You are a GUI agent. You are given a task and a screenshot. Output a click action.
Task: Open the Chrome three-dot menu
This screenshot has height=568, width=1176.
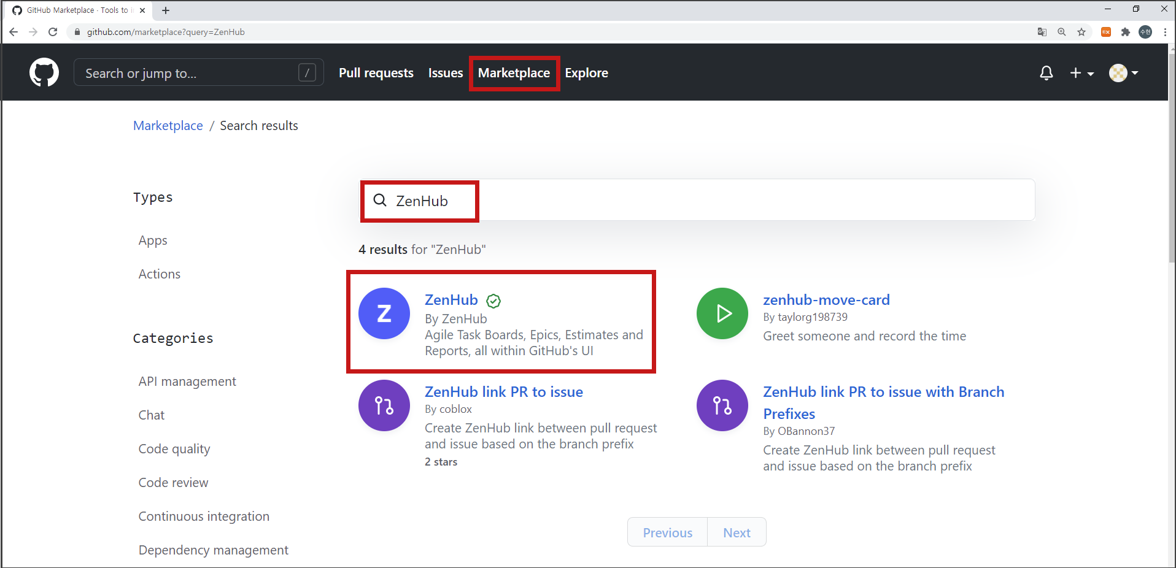1165,32
